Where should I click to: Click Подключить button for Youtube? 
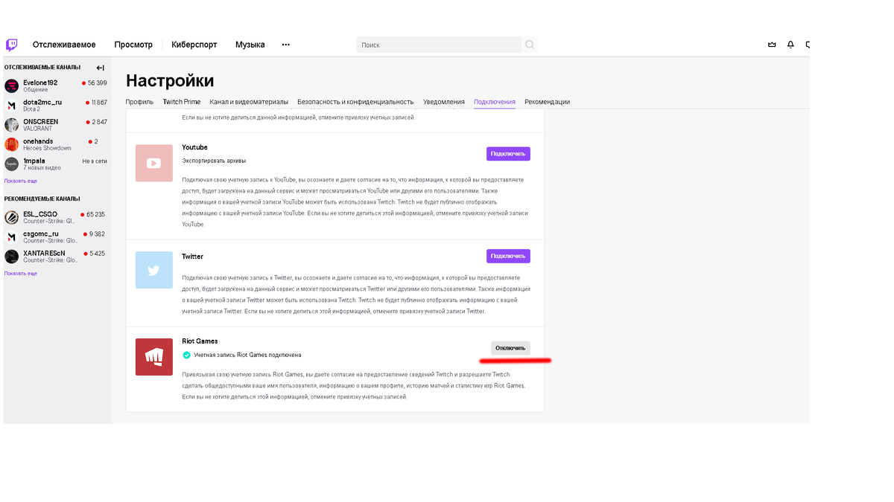(508, 154)
